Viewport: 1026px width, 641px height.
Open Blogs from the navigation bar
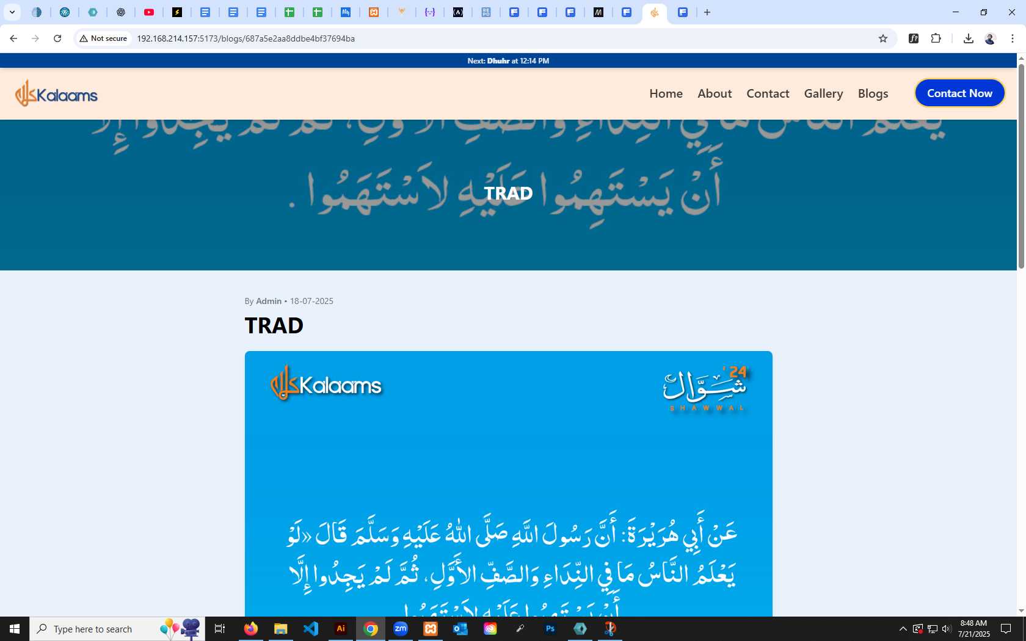(873, 93)
